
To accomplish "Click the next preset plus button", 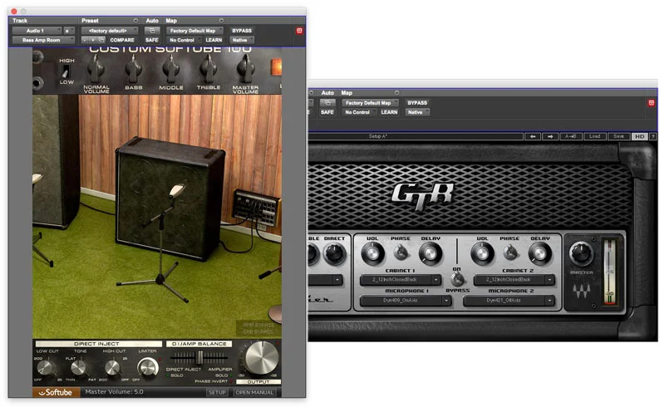I will tap(92, 40).
